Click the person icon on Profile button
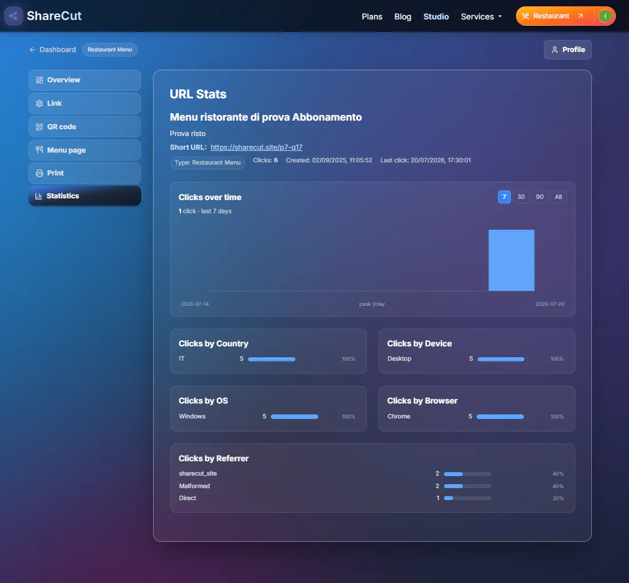Image resolution: width=629 pixels, height=583 pixels. 555,50
